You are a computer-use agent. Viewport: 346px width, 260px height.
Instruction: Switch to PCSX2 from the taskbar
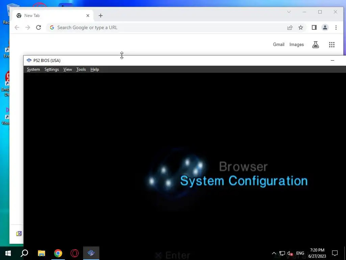pyautogui.click(x=91, y=253)
